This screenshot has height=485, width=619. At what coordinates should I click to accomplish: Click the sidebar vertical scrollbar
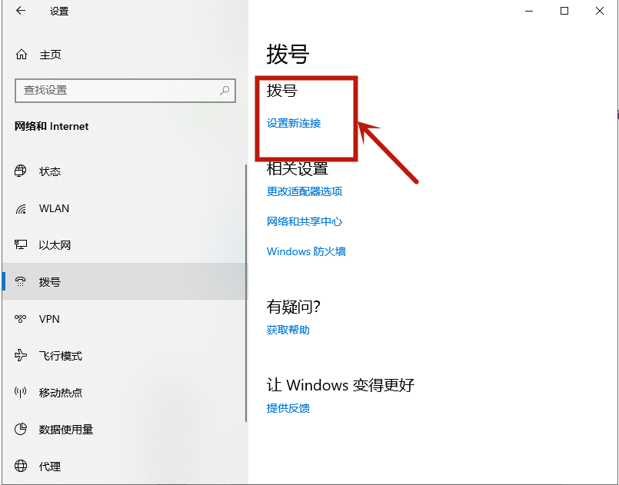[246, 293]
